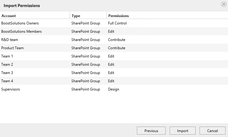Select the Team 4 row
228x137 pixels.
point(114,81)
